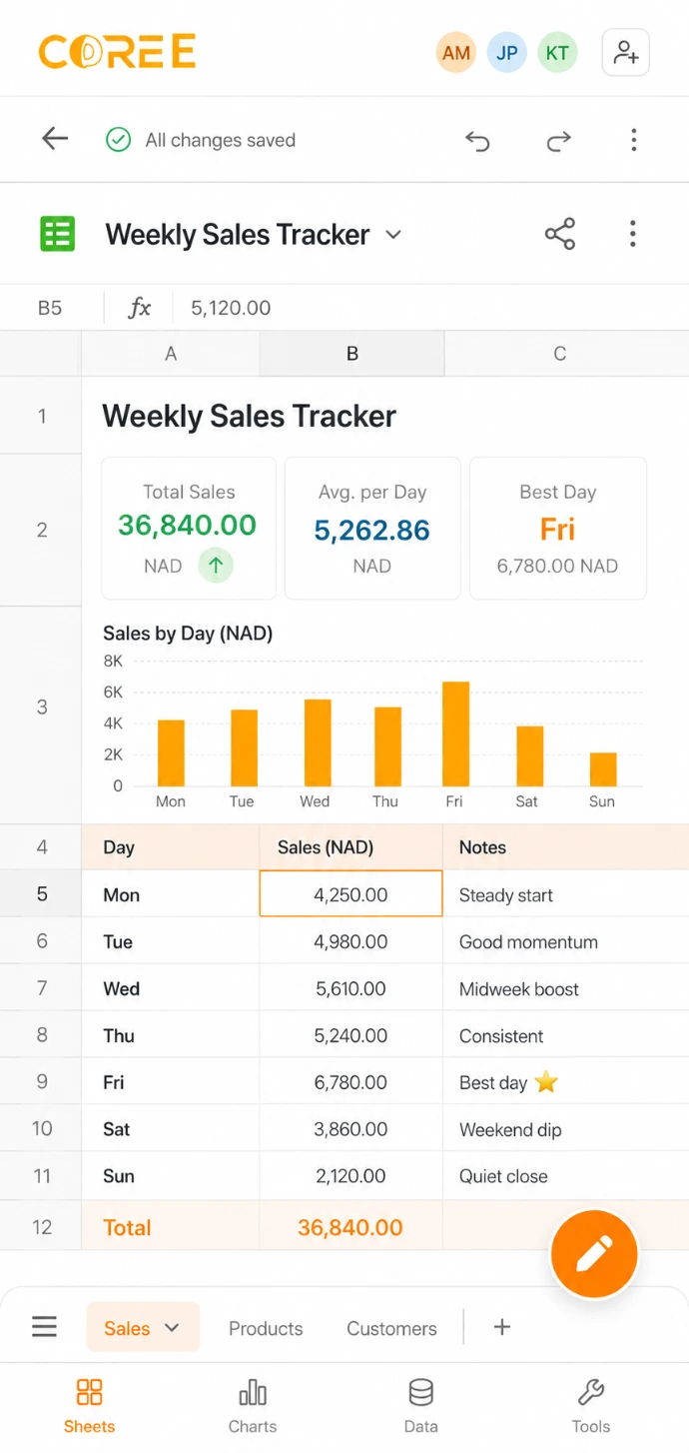
Task: Open the Sheets bottom navigation tab
Action: point(90,1406)
